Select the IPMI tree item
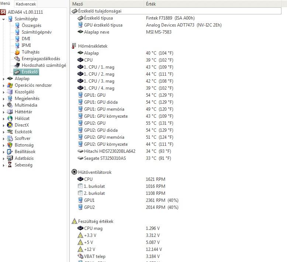This screenshot has width=287, height=262. pyautogui.click(x=26, y=45)
